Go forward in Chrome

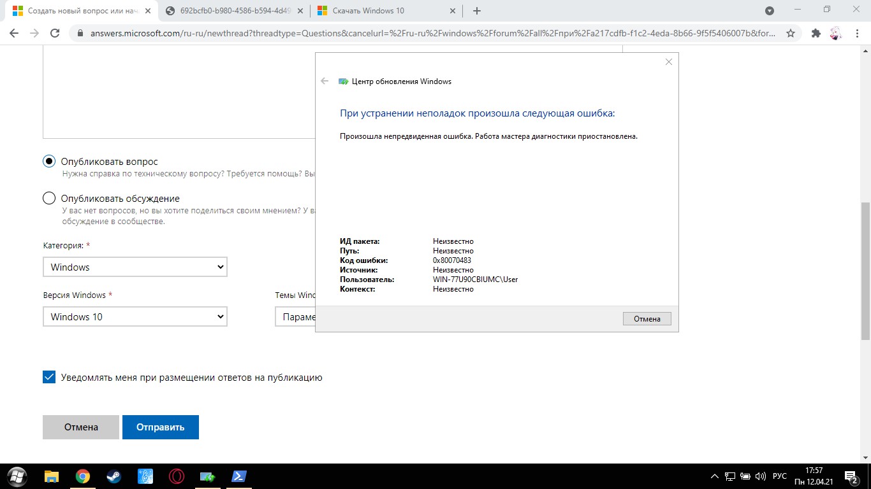point(34,33)
